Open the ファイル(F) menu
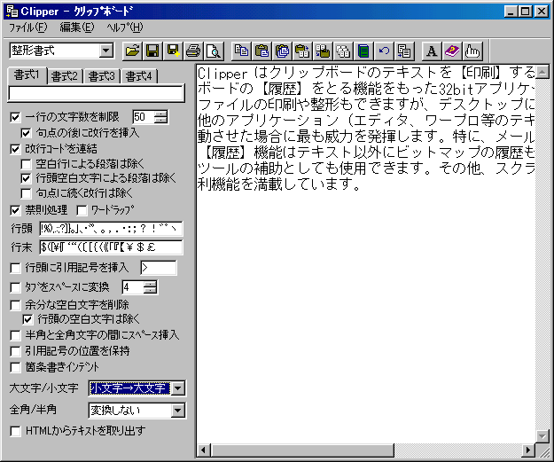This screenshot has width=554, height=462. click(x=27, y=27)
